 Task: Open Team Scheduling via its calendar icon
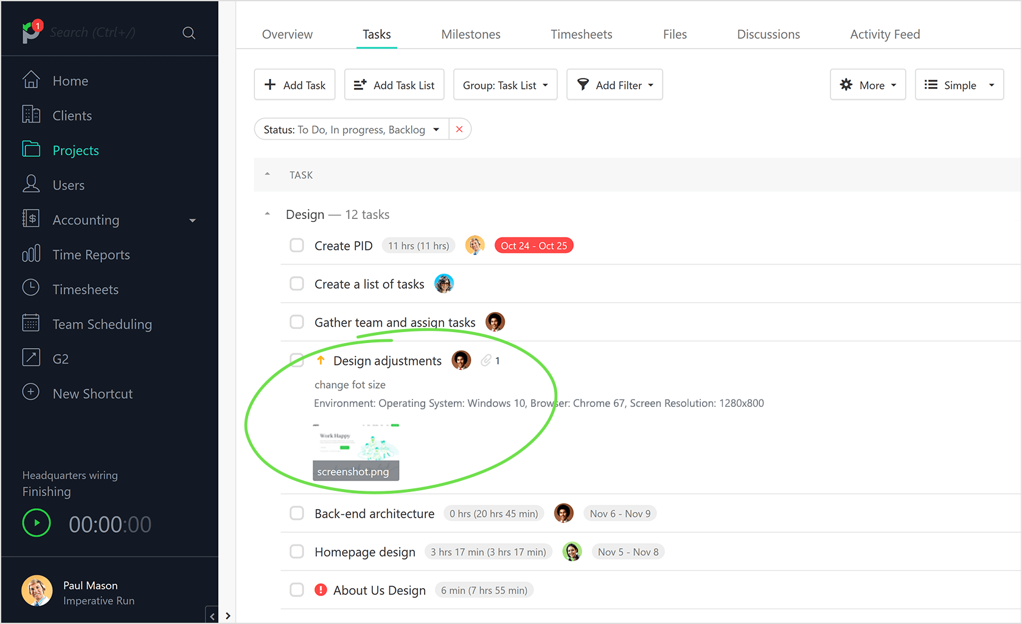pos(31,324)
